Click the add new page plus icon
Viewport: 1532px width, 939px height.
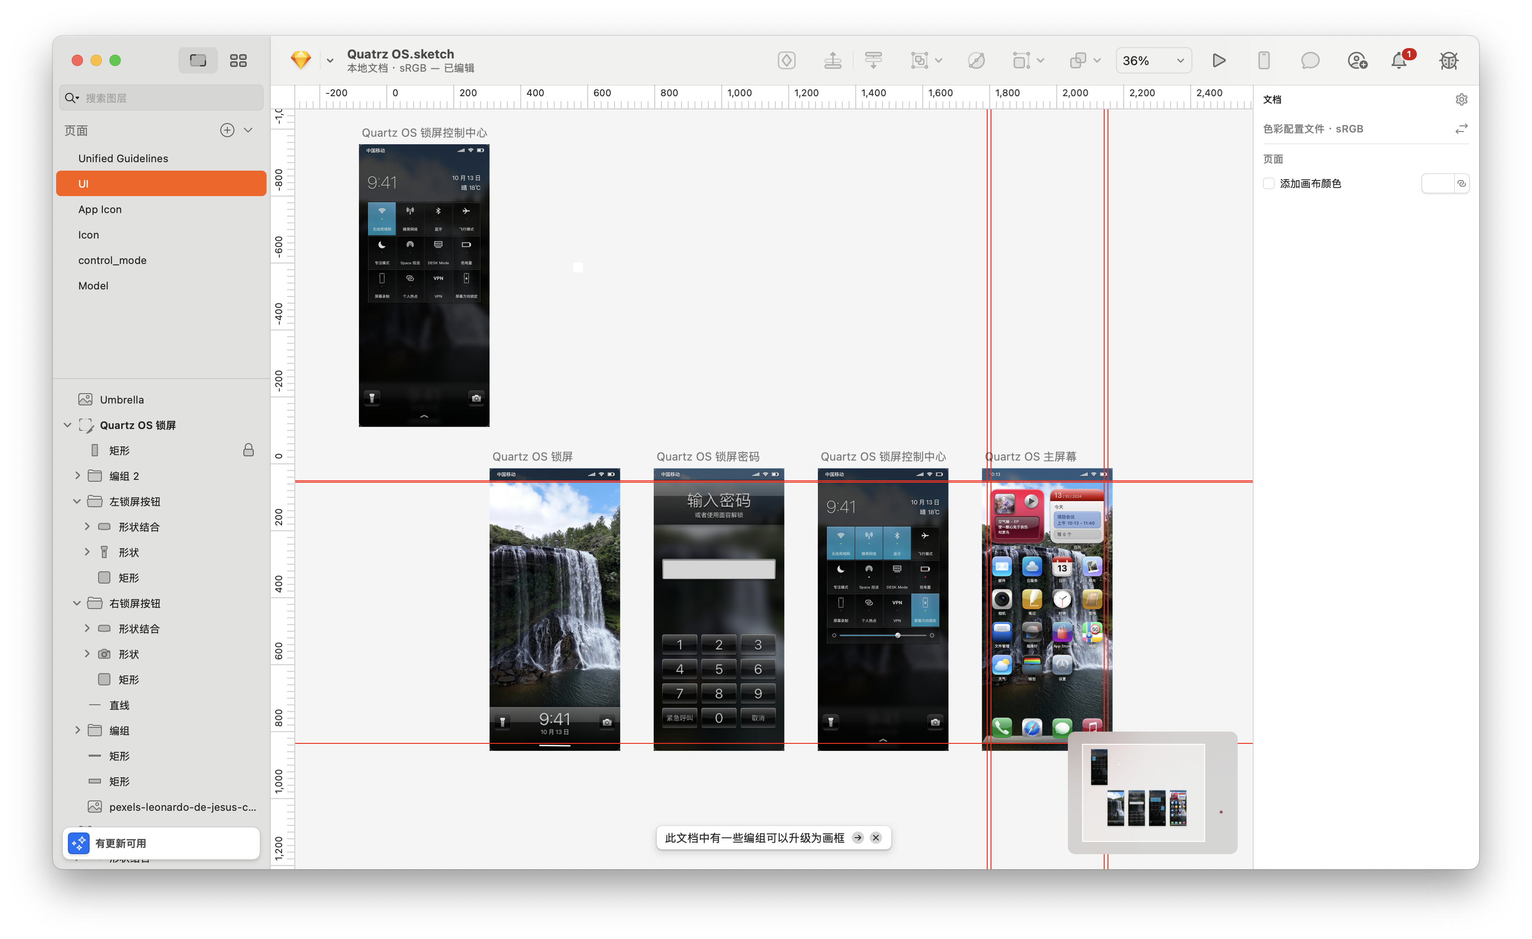click(x=227, y=130)
